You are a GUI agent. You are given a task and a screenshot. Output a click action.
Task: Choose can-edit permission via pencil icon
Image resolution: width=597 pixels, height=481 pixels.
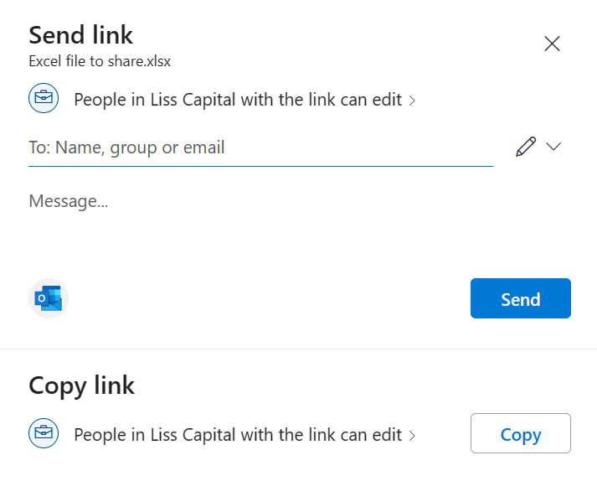[526, 147]
